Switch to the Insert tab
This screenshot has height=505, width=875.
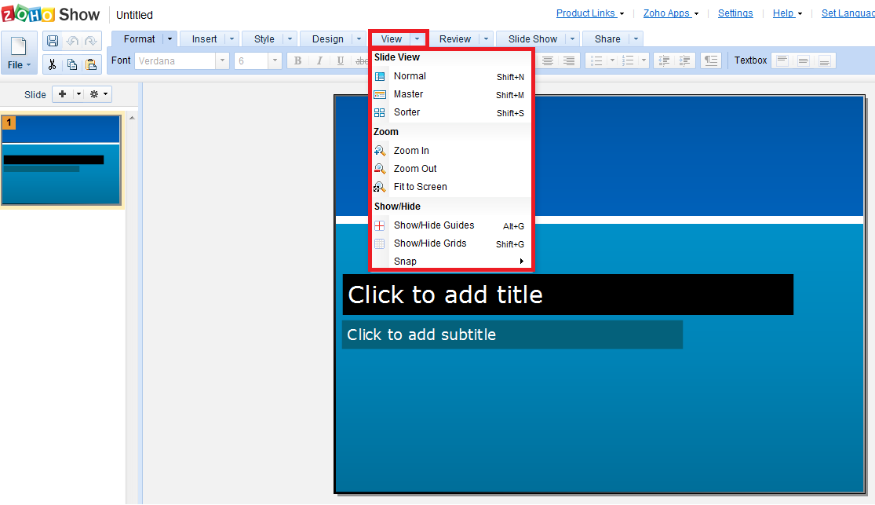[x=204, y=38]
